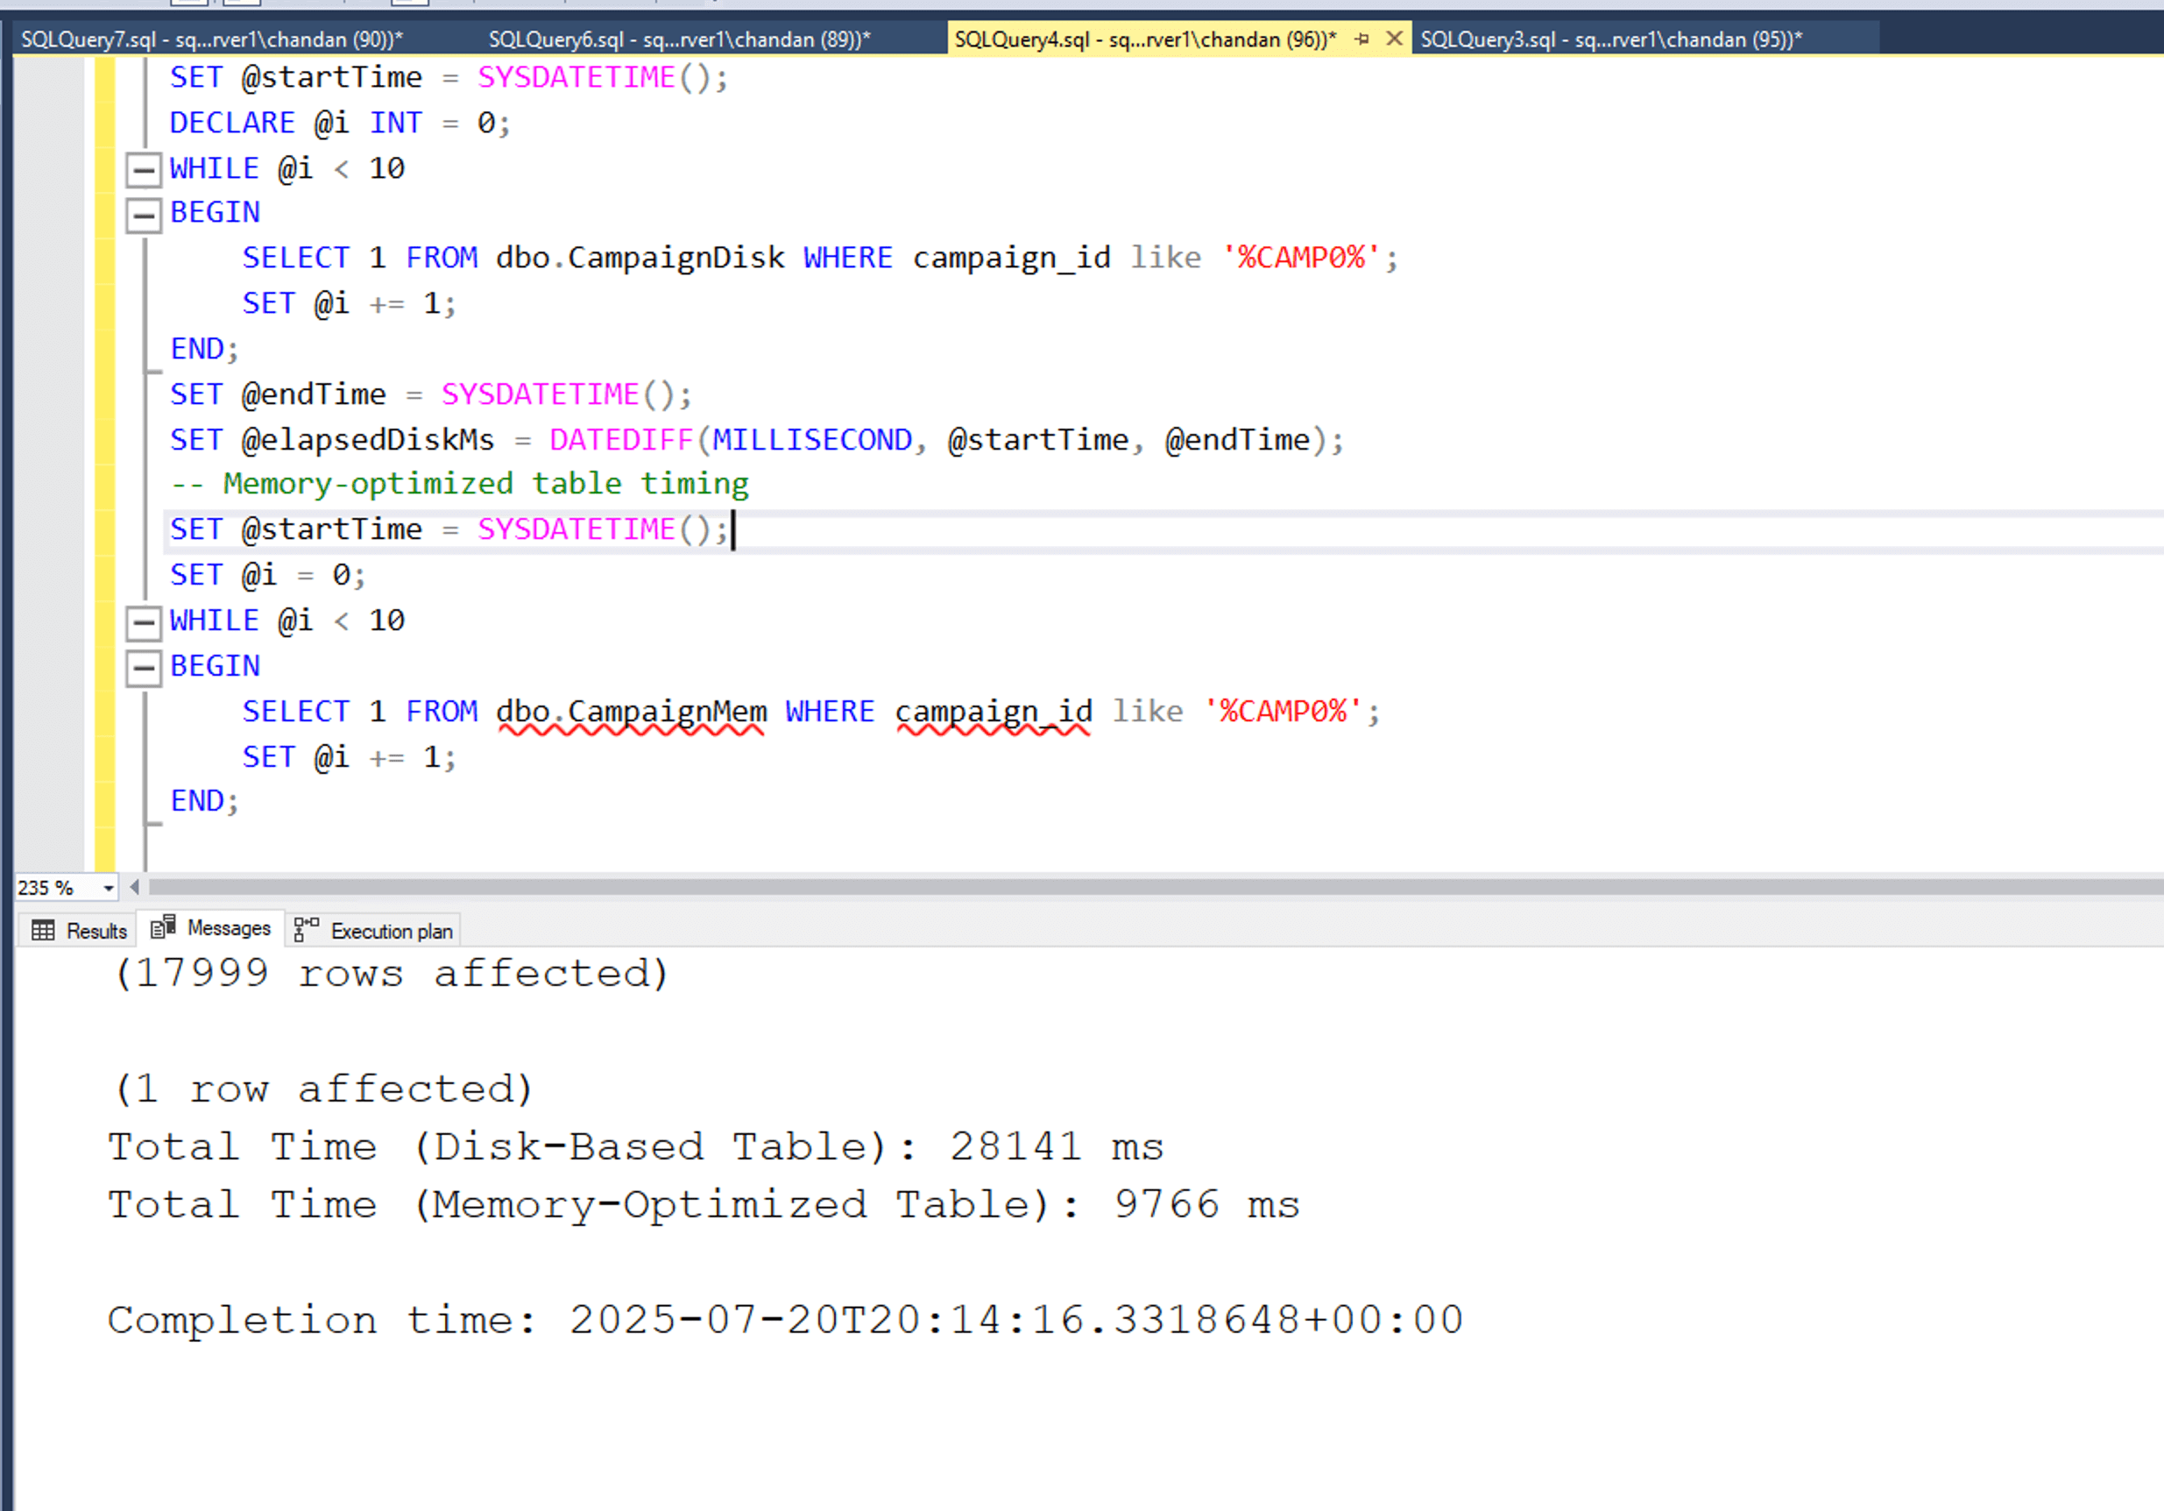This screenshot has height=1511, width=2164.
Task: Click the left scroll arrow of the editor scrollbar
Action: [x=135, y=887]
